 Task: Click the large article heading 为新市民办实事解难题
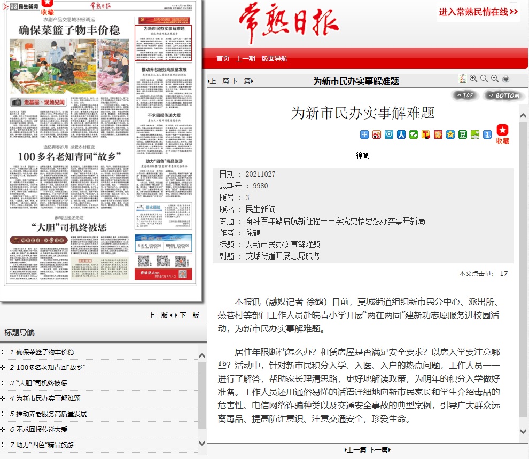pos(363,113)
